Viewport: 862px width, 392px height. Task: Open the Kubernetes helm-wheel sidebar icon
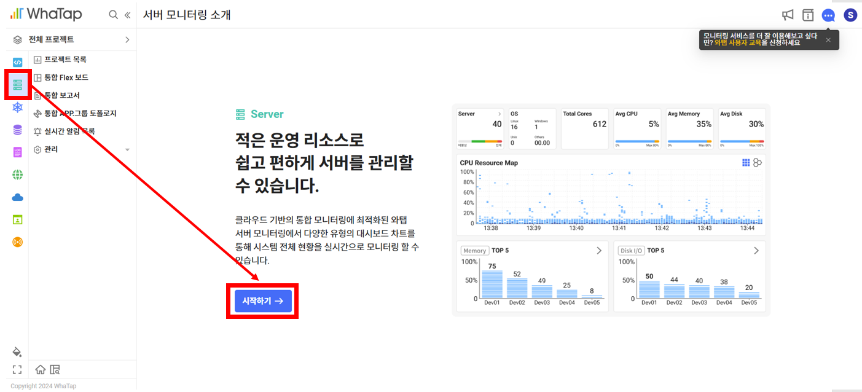[17, 108]
